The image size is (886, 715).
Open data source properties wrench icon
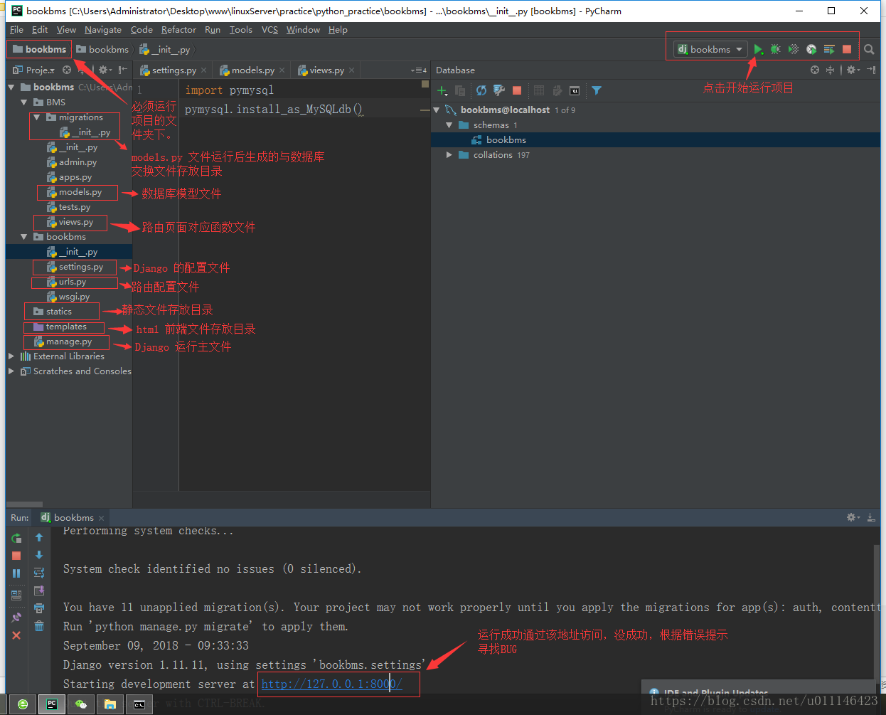(x=499, y=90)
